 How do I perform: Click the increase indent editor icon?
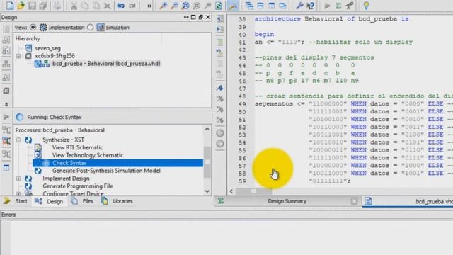pos(220,29)
